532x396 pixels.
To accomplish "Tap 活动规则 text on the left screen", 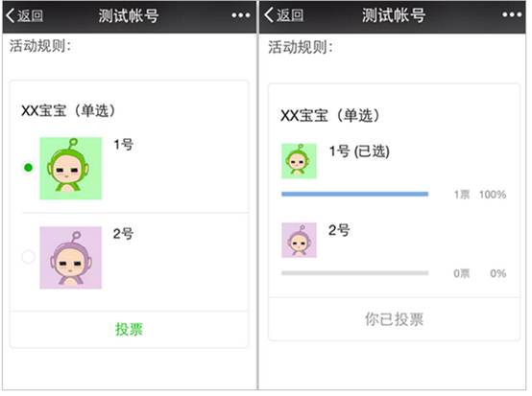I will point(40,46).
